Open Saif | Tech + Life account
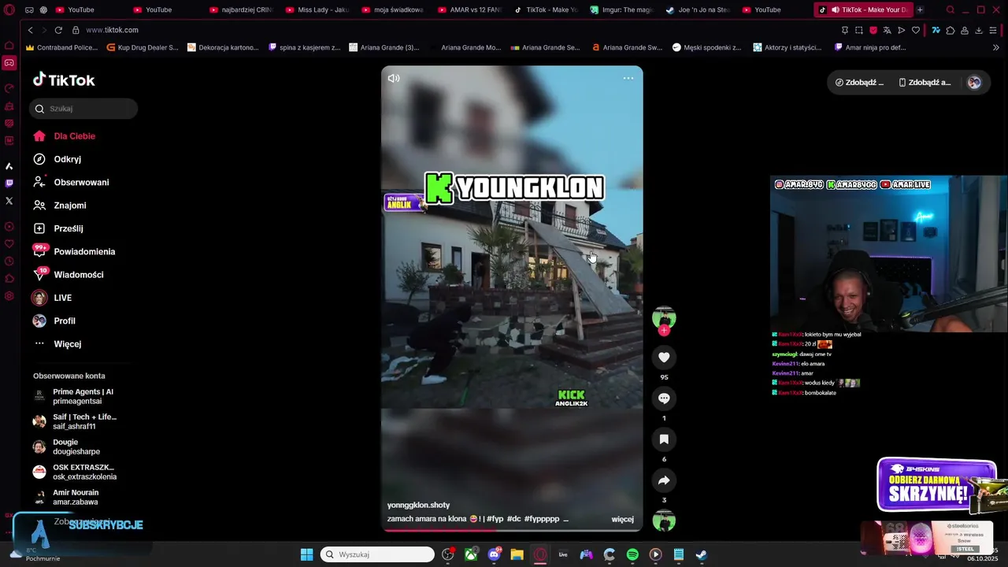 click(75, 421)
